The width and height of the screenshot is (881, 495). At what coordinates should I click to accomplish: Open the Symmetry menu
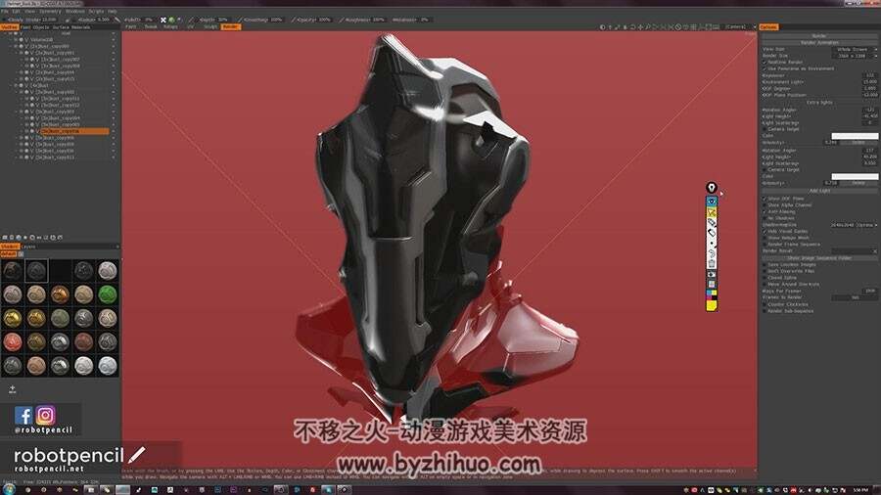tap(50, 11)
